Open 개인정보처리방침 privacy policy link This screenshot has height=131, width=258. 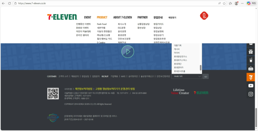pyautogui.click(x=84, y=89)
